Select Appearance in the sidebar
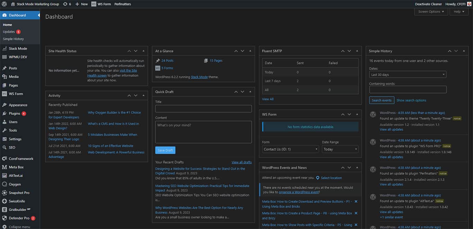This screenshot has height=229, width=473. click(x=18, y=104)
